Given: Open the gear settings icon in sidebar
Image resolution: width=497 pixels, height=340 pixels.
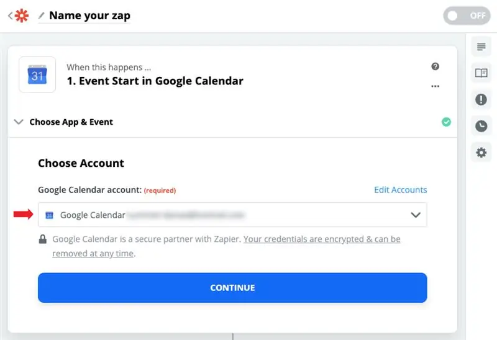Looking at the screenshot, I should pos(481,153).
